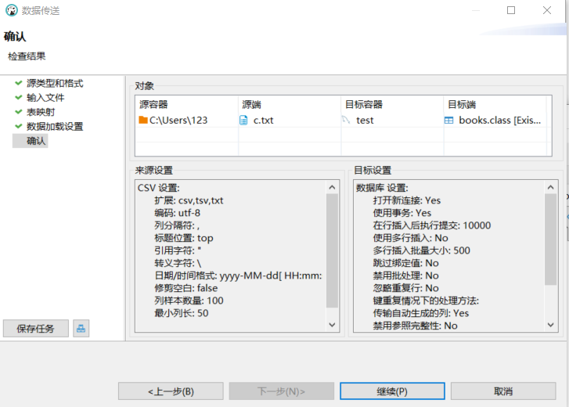Click the green checkmark beside 源类型和格式

(18, 84)
